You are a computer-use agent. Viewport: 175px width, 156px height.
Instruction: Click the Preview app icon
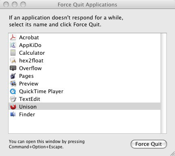point(13,83)
